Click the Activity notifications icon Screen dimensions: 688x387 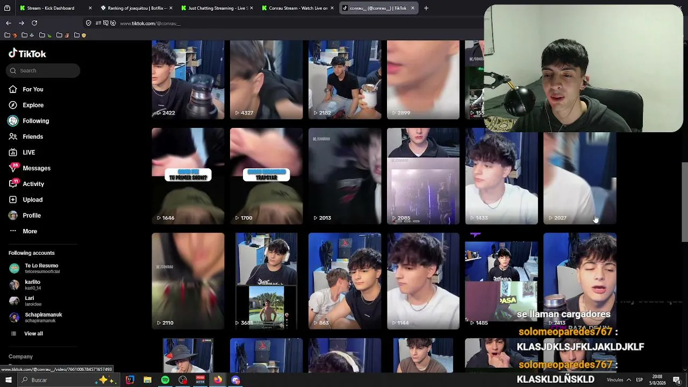point(13,184)
